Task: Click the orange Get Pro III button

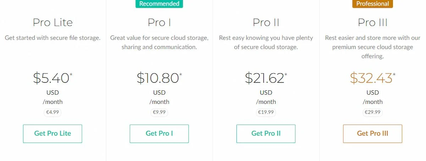Action: coord(373,134)
